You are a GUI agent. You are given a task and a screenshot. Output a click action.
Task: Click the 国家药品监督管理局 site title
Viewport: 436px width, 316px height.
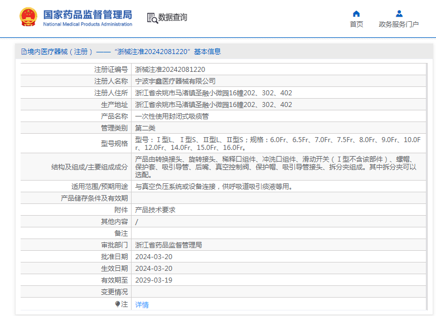[x=88, y=13]
